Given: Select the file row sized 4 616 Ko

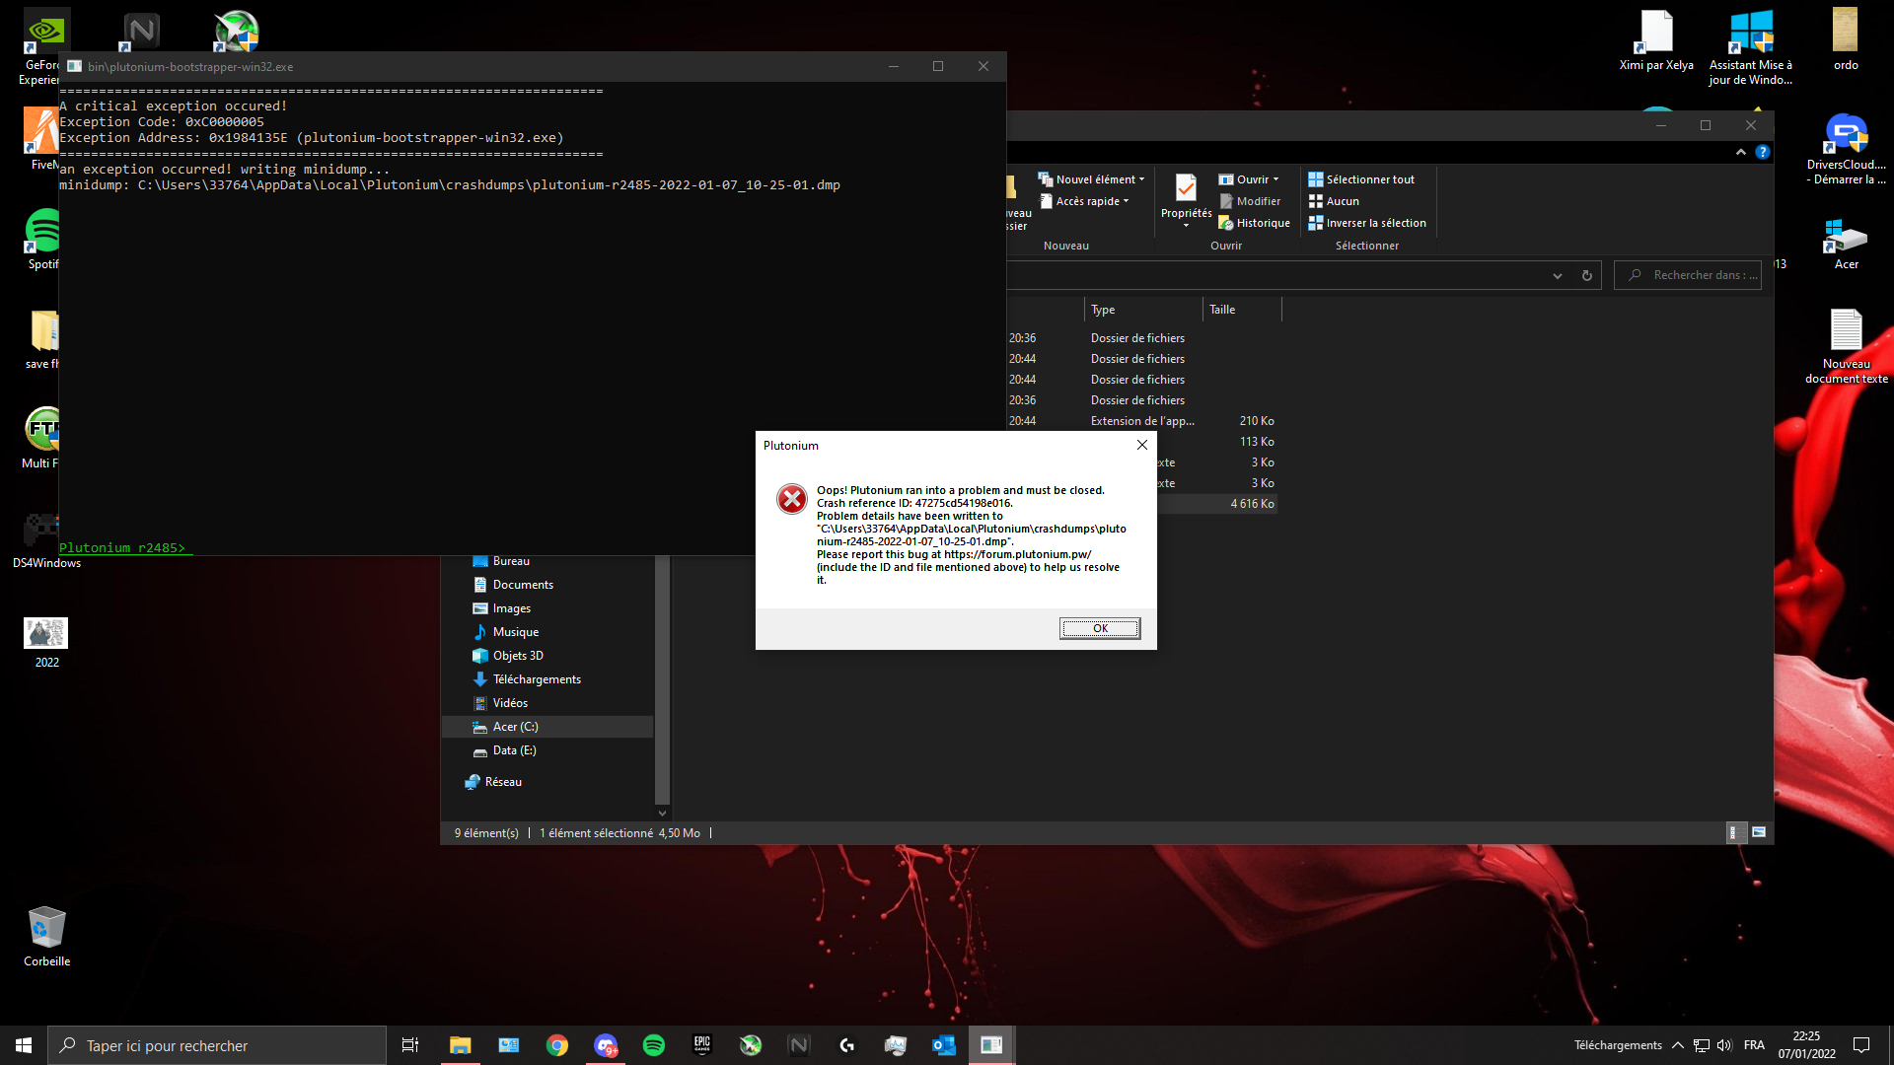Looking at the screenshot, I should 1217,504.
